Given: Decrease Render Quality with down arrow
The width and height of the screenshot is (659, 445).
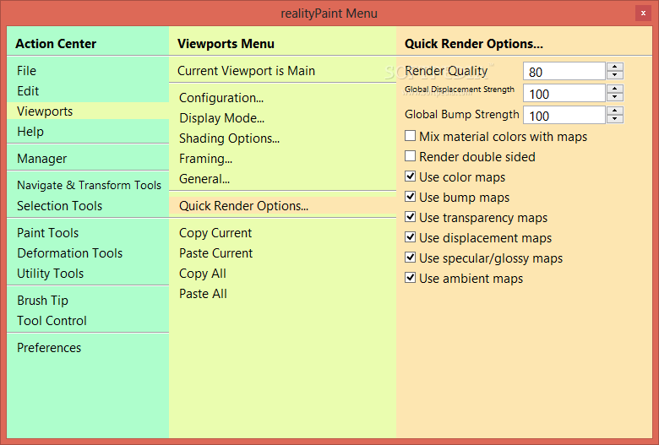Looking at the screenshot, I should [615, 75].
